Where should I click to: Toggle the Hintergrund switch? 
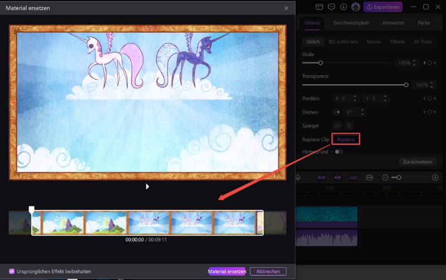coord(338,151)
